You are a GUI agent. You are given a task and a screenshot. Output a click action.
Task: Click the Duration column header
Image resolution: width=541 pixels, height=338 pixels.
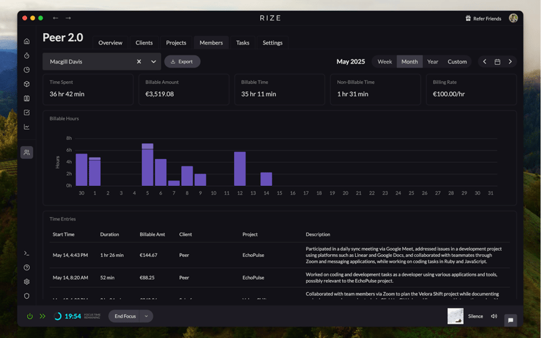pyautogui.click(x=110, y=235)
